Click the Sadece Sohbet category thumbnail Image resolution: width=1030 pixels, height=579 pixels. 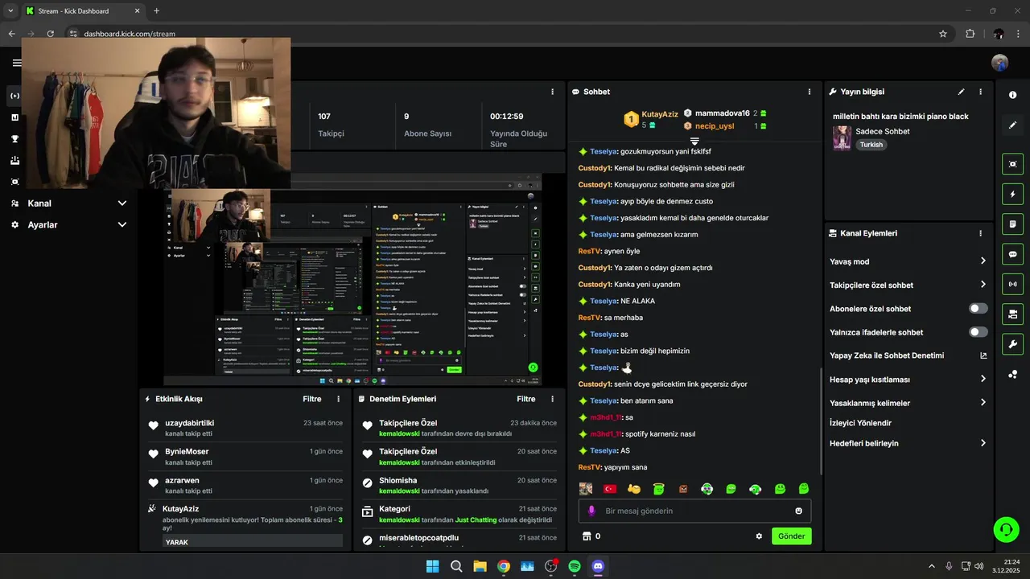(x=842, y=138)
